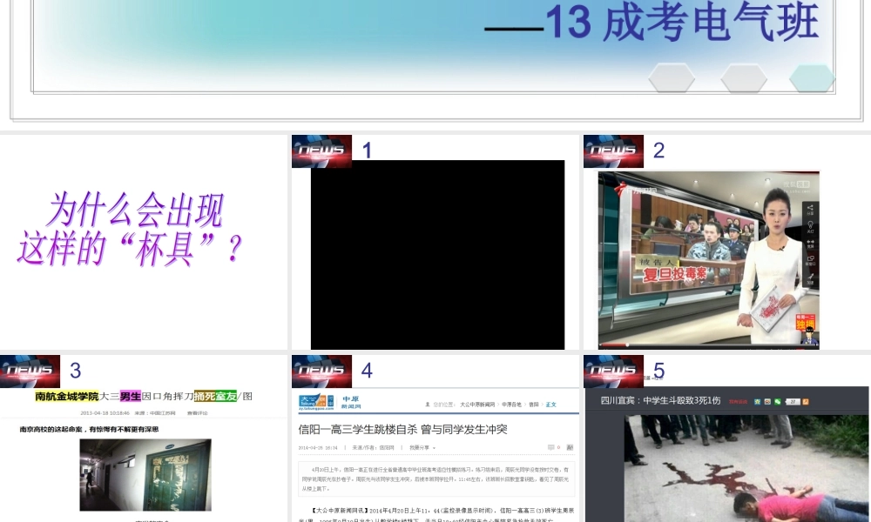This screenshot has height=522, width=871.
Task: Click the slide number 4 label
Action: point(367,371)
